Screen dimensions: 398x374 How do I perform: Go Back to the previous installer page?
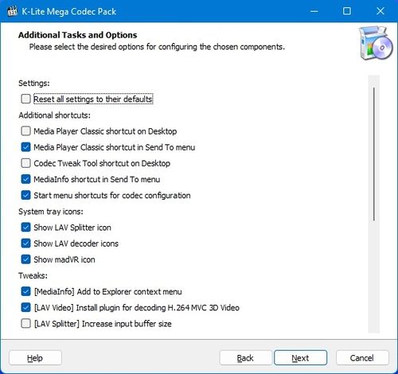click(245, 358)
